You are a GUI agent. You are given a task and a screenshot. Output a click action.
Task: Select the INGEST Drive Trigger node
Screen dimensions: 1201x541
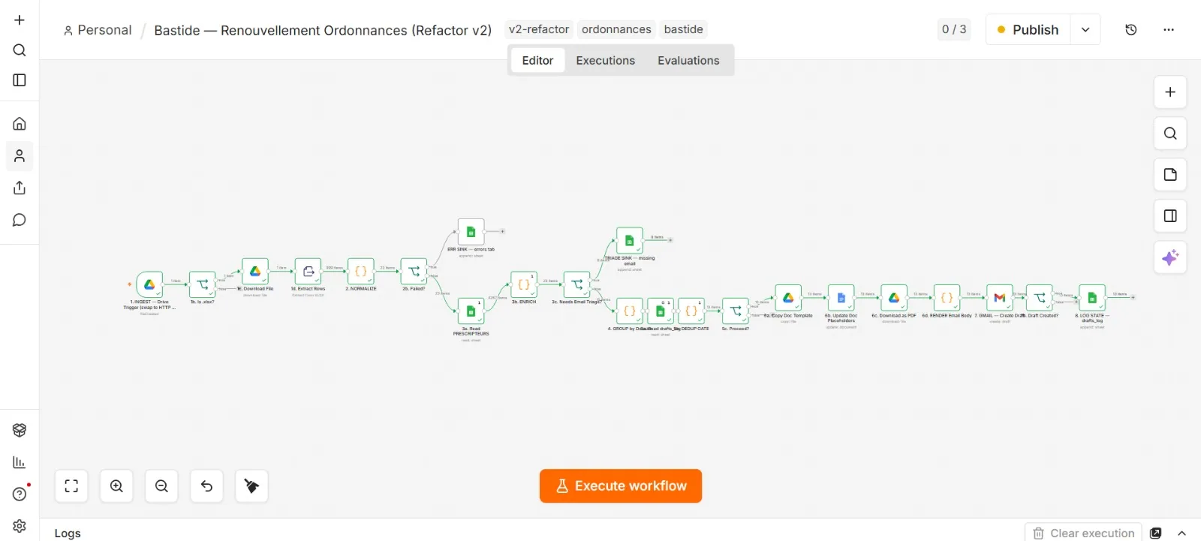(x=149, y=284)
